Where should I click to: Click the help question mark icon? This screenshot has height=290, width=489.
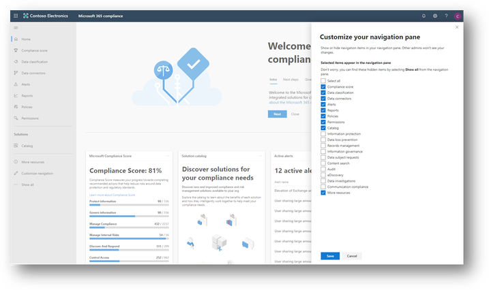[446, 16]
